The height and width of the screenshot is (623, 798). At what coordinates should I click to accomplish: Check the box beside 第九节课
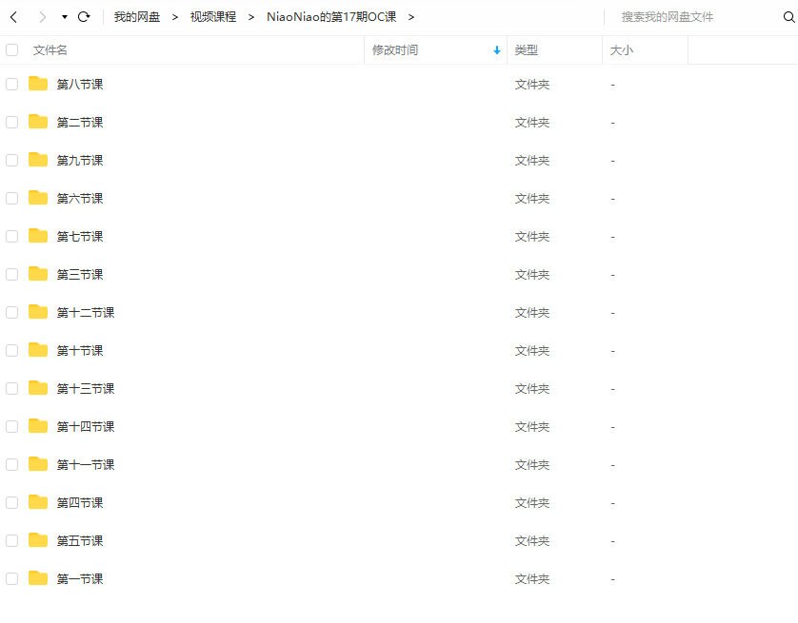pos(12,160)
